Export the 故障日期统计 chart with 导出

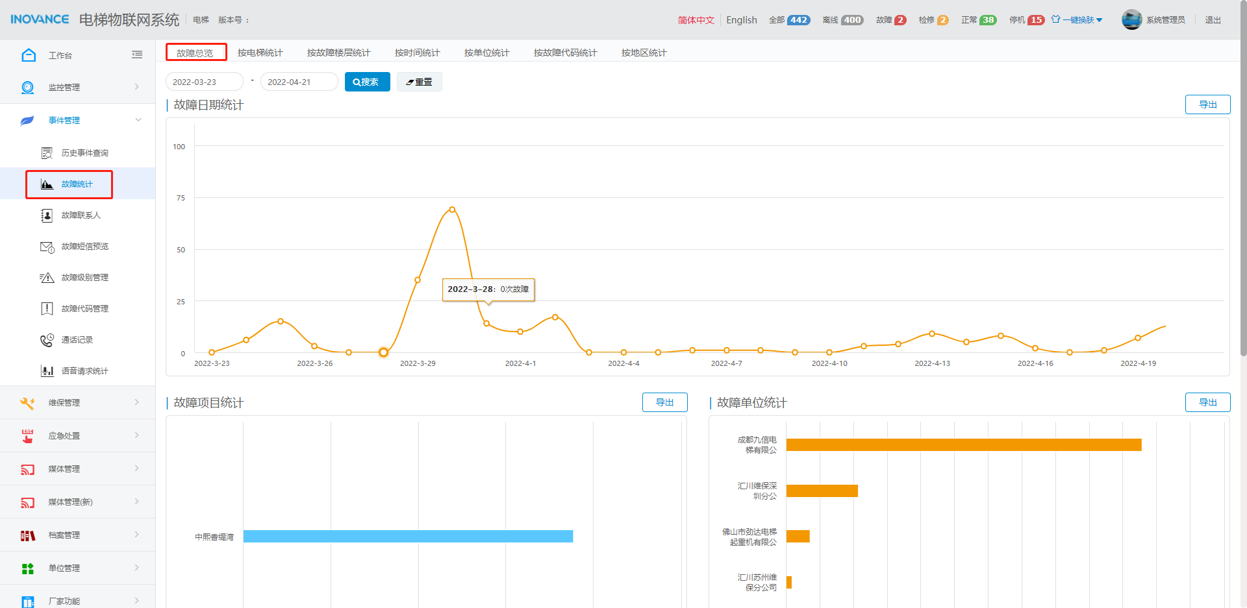[1207, 104]
